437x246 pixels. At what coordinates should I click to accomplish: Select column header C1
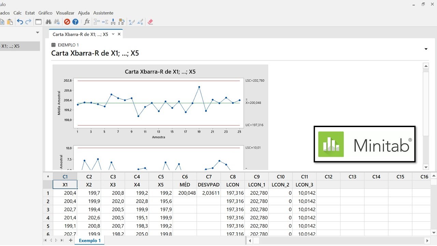click(x=65, y=177)
